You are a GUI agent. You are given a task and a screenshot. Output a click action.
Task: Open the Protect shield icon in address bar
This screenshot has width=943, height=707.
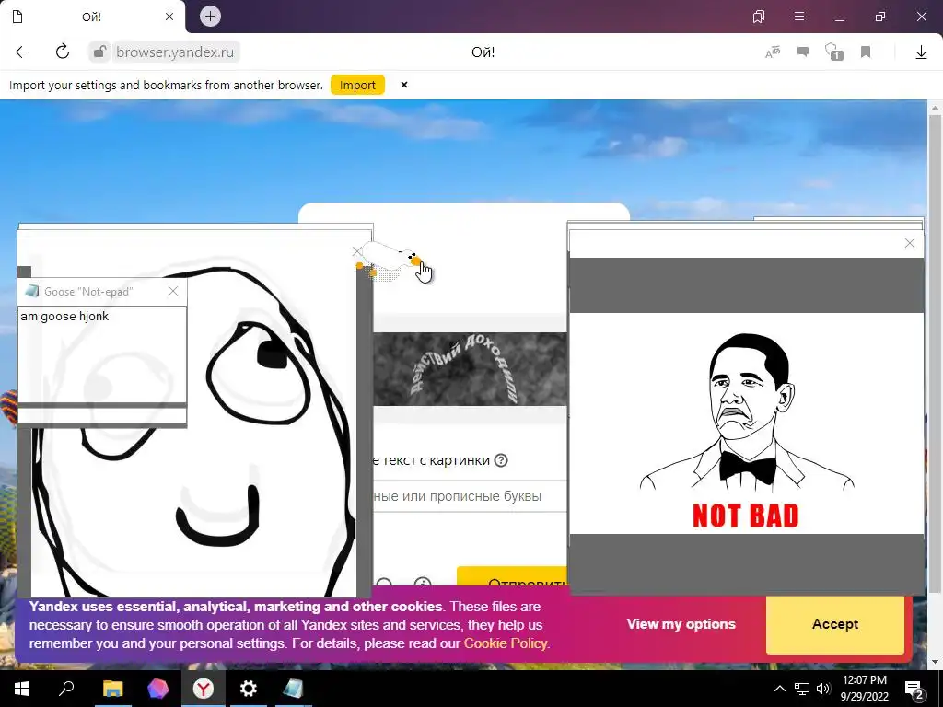(834, 52)
